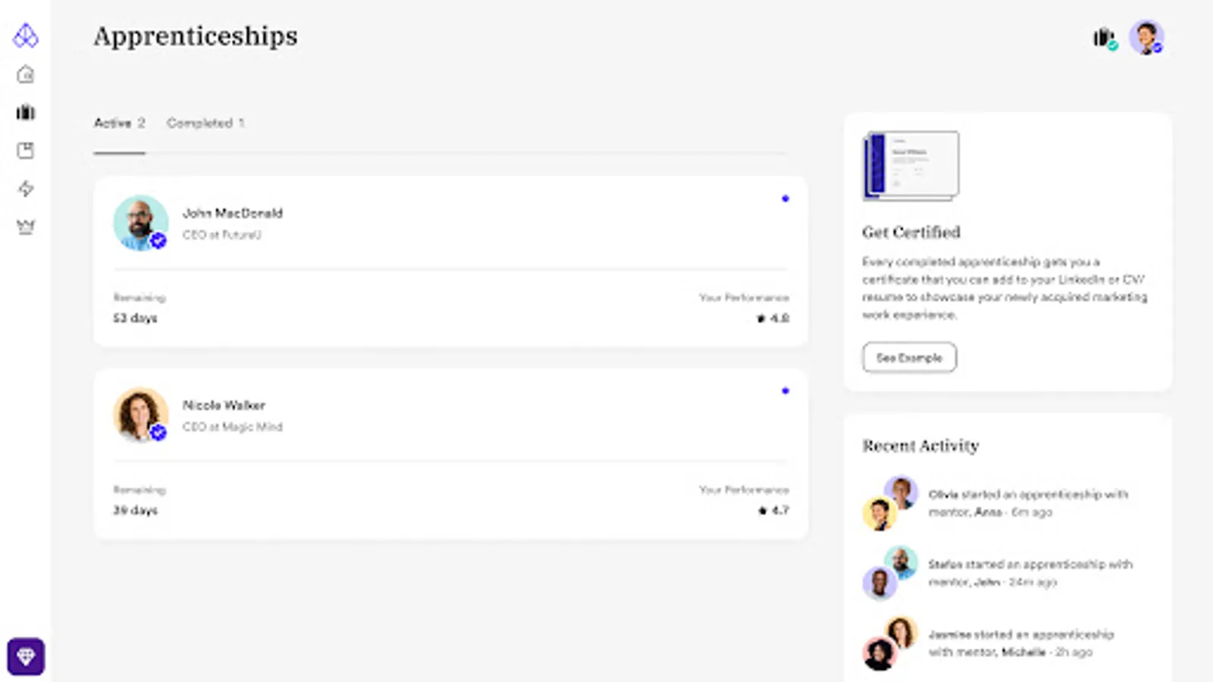The width and height of the screenshot is (1213, 682).
Task: Click the purple diamond premium button
Action: pos(26,656)
